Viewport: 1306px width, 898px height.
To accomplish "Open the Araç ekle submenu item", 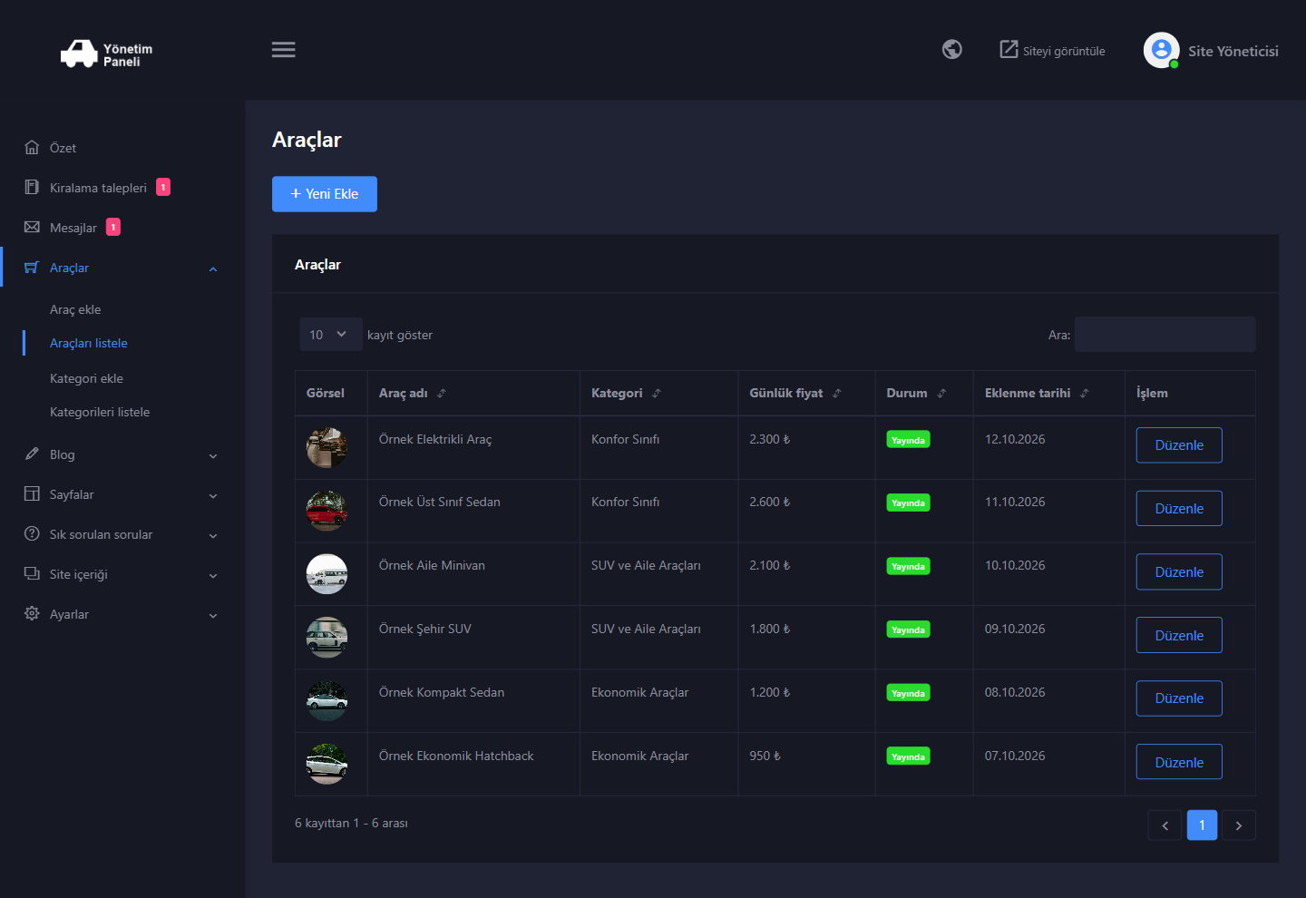I will click(x=75, y=309).
